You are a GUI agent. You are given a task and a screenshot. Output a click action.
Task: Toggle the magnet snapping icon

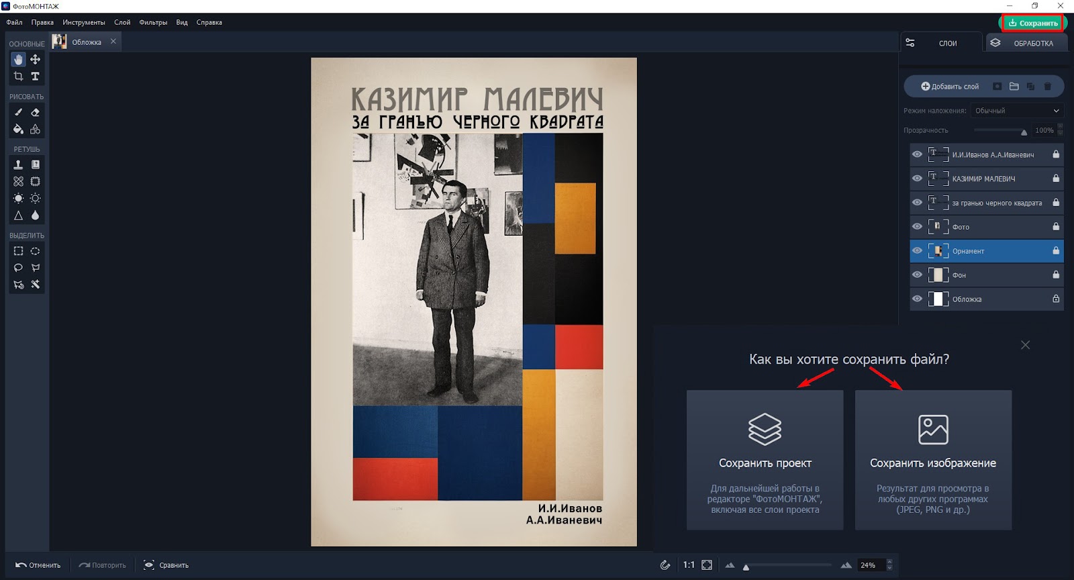665,565
